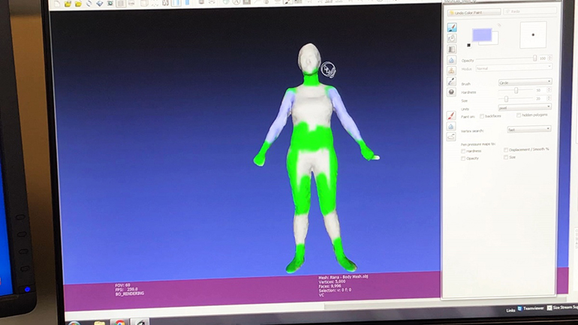Open the Brush shape dropdown (Circle)

tap(524, 82)
